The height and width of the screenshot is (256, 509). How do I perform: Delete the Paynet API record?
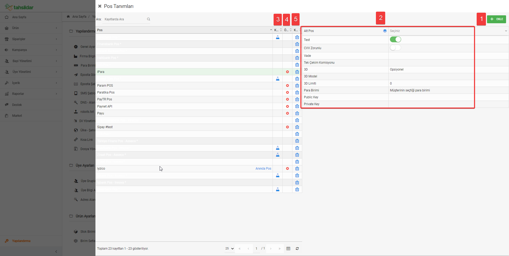pyautogui.click(x=297, y=106)
